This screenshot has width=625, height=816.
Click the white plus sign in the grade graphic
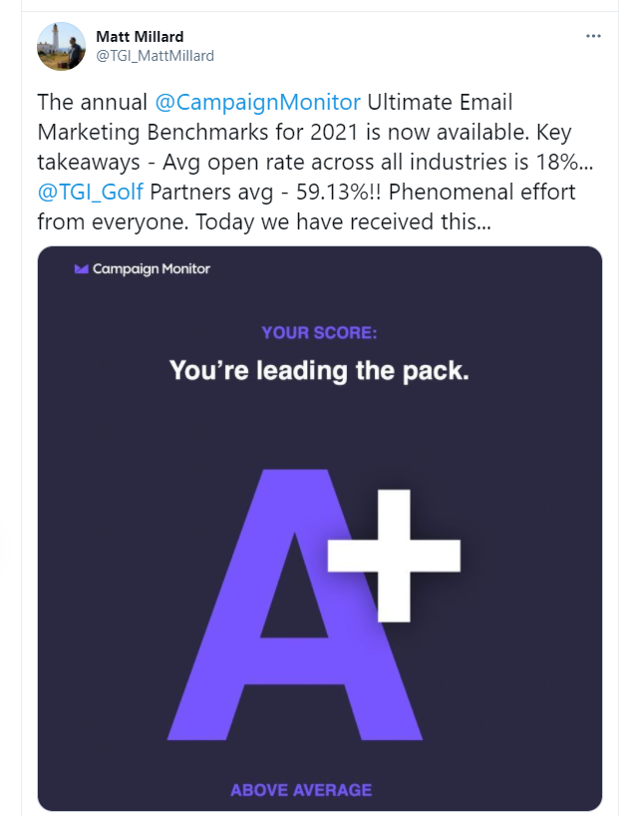pyautogui.click(x=394, y=556)
